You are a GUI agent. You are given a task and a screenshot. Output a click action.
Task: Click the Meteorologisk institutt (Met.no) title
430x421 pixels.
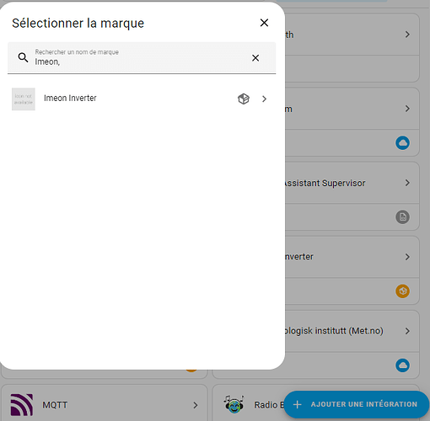334,331
